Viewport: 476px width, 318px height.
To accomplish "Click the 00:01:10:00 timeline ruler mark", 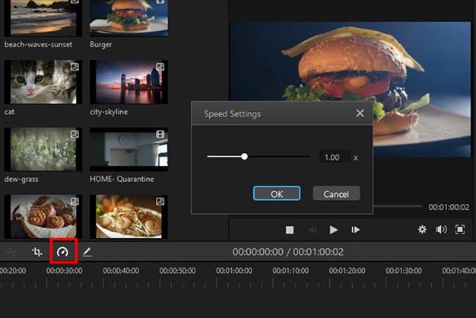I will (290, 270).
